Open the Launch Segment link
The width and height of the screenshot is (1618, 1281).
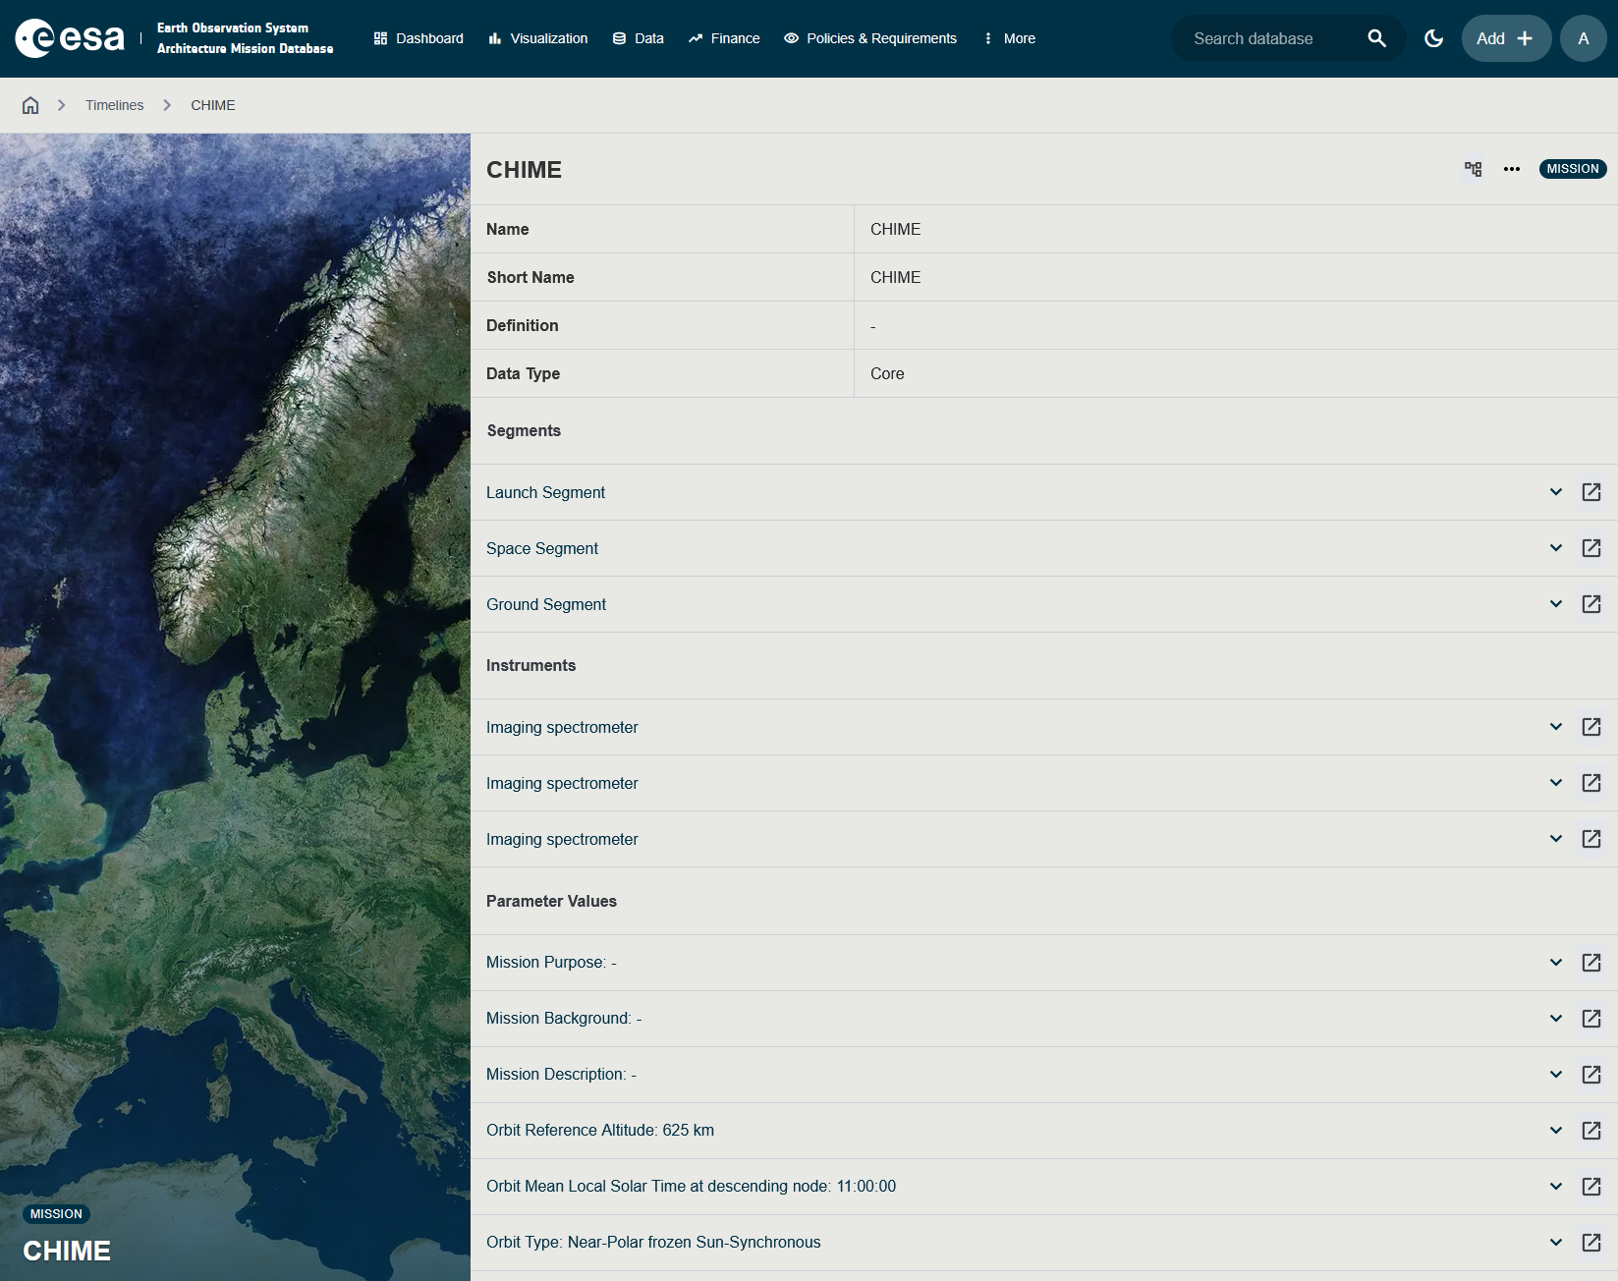click(545, 492)
